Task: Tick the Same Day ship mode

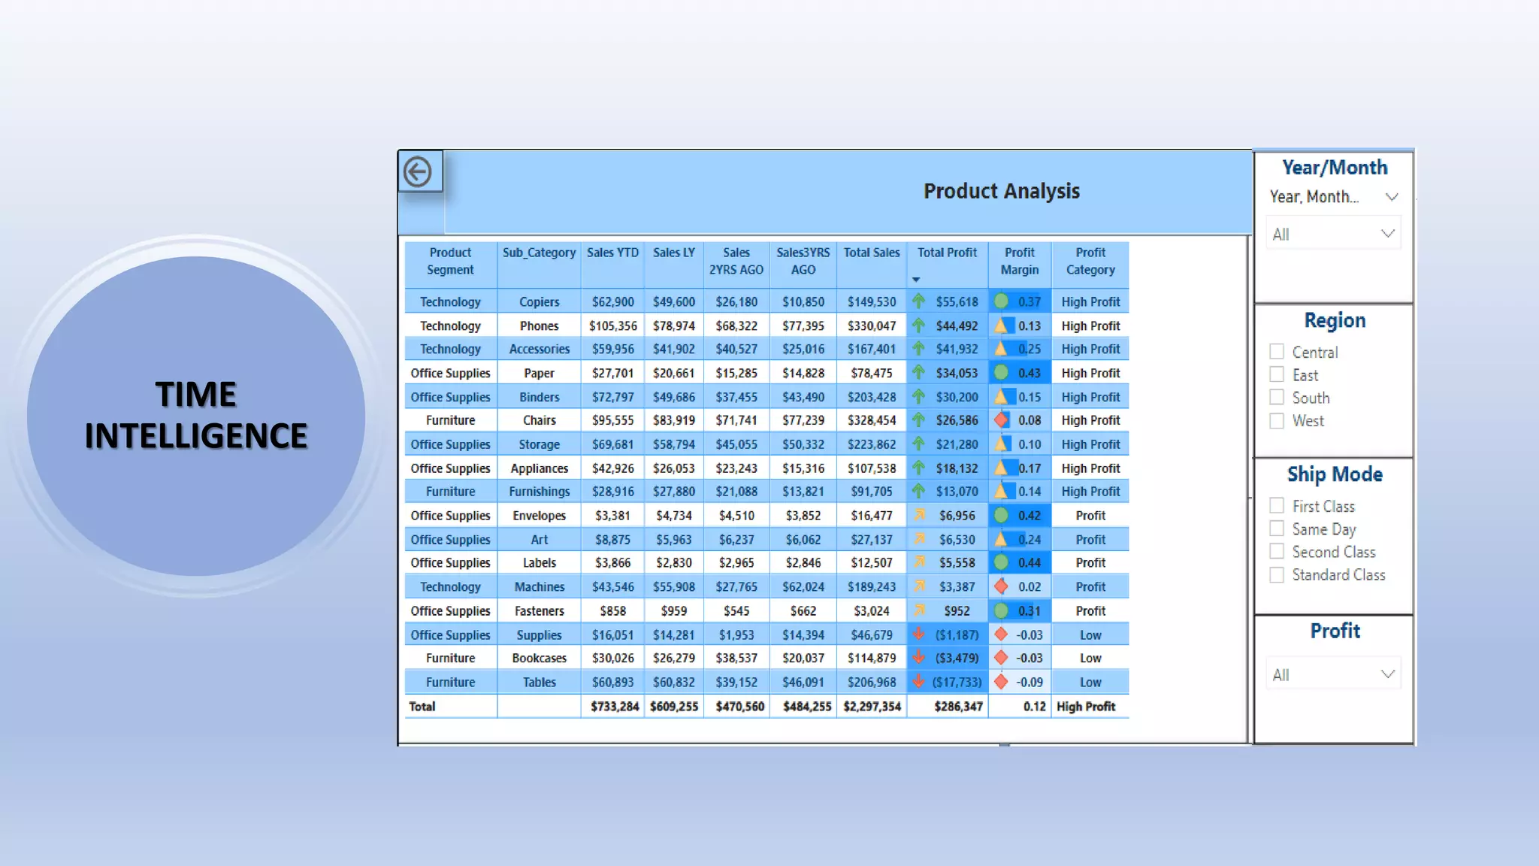Action: point(1277,529)
